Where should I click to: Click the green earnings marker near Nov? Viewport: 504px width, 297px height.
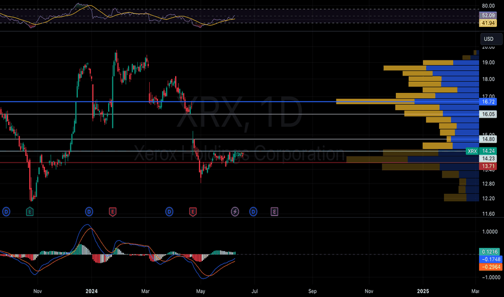click(30, 212)
